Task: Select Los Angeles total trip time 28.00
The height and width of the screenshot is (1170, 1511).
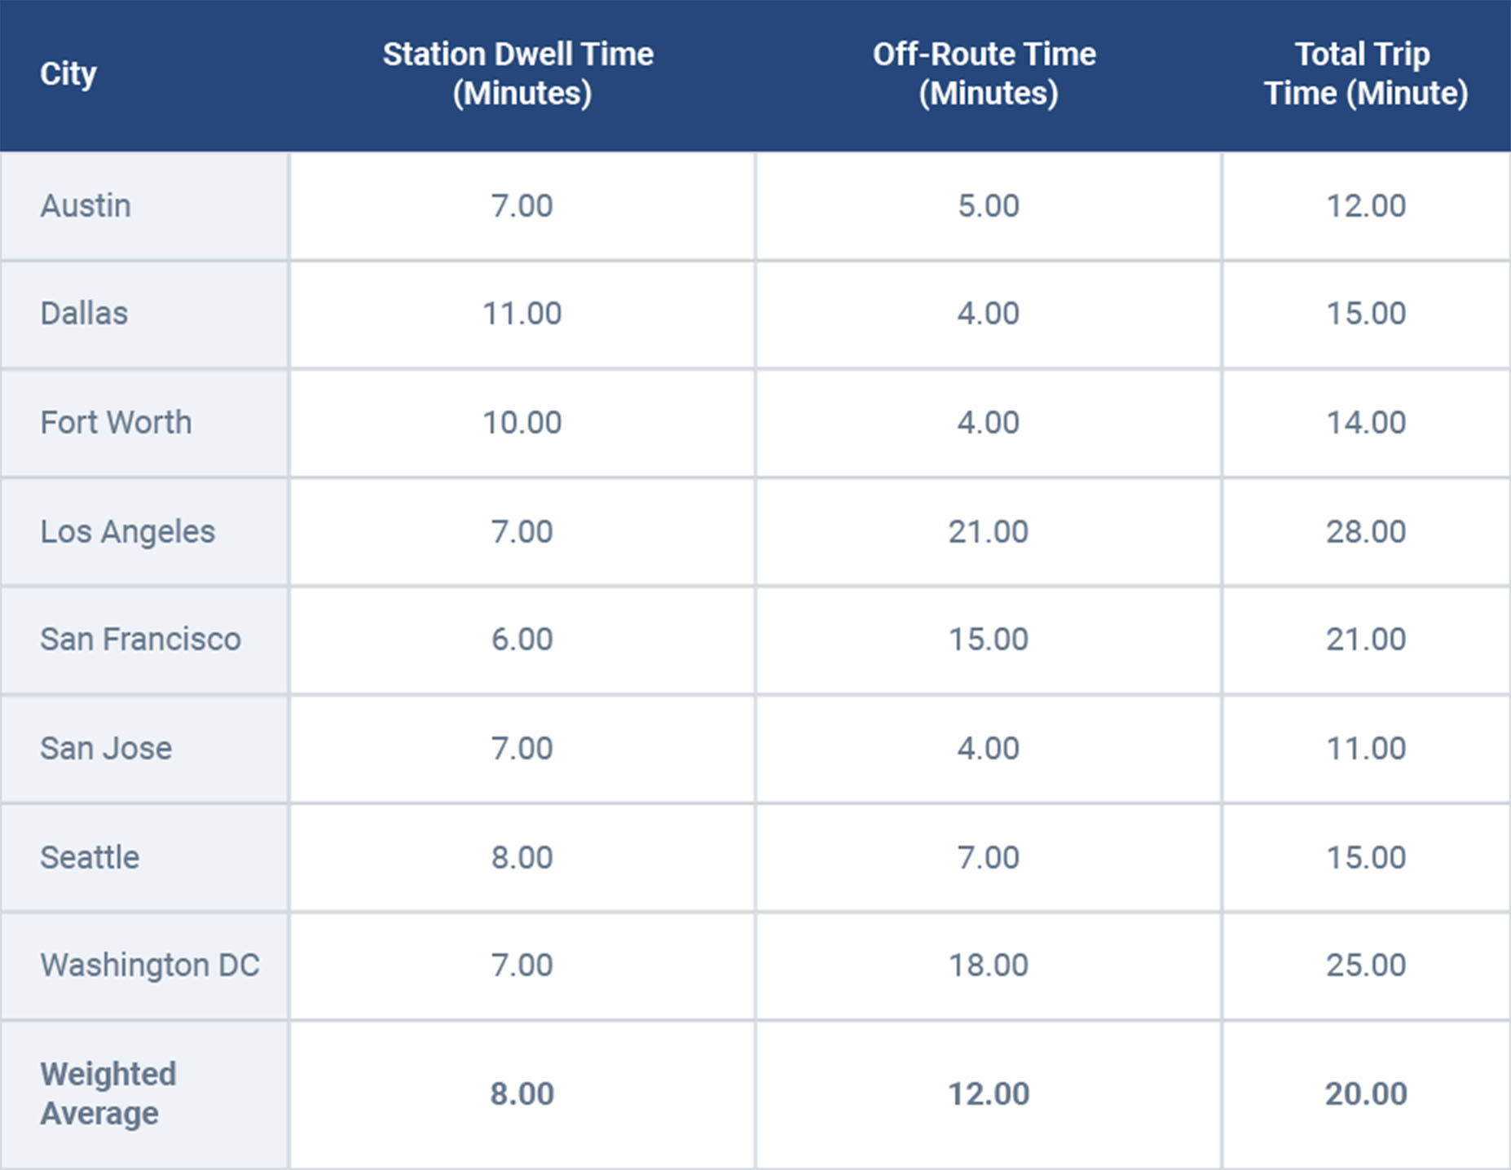Action: pyautogui.click(x=1365, y=531)
